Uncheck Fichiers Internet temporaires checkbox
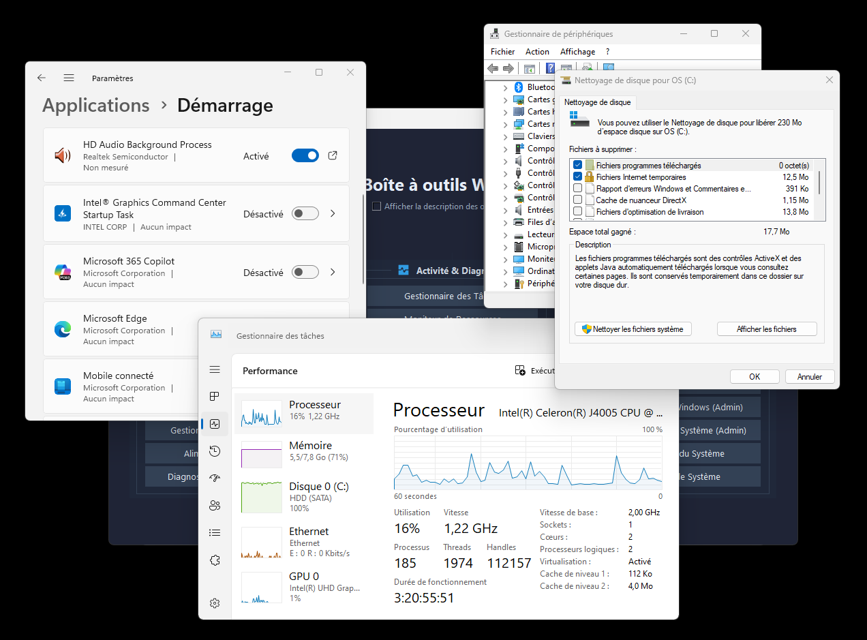Screen dimensions: 867x640 [578, 177]
